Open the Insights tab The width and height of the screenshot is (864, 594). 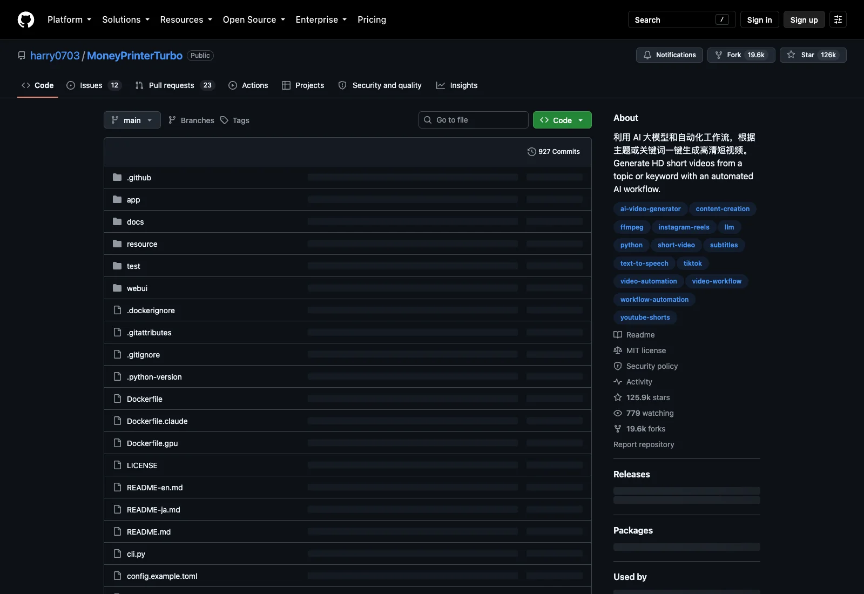[x=457, y=85]
